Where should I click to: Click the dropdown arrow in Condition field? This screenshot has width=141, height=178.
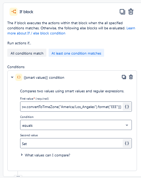[127, 125]
